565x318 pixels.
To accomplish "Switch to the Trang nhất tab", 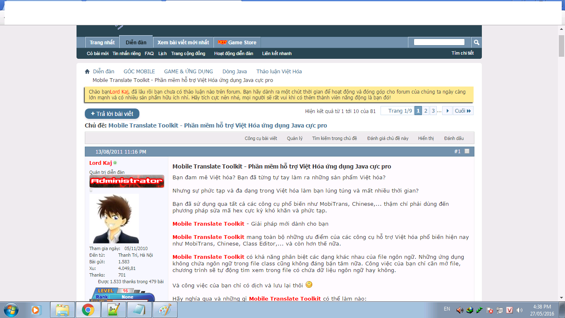I will pos(102,43).
